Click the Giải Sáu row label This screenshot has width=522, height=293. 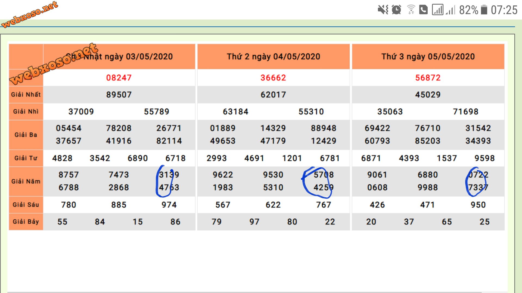pyautogui.click(x=26, y=205)
